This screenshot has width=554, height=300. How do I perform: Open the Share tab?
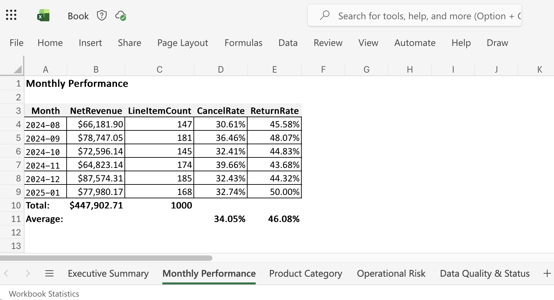pos(130,43)
